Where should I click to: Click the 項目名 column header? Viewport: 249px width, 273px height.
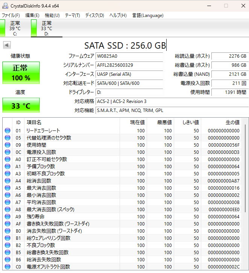72,123
